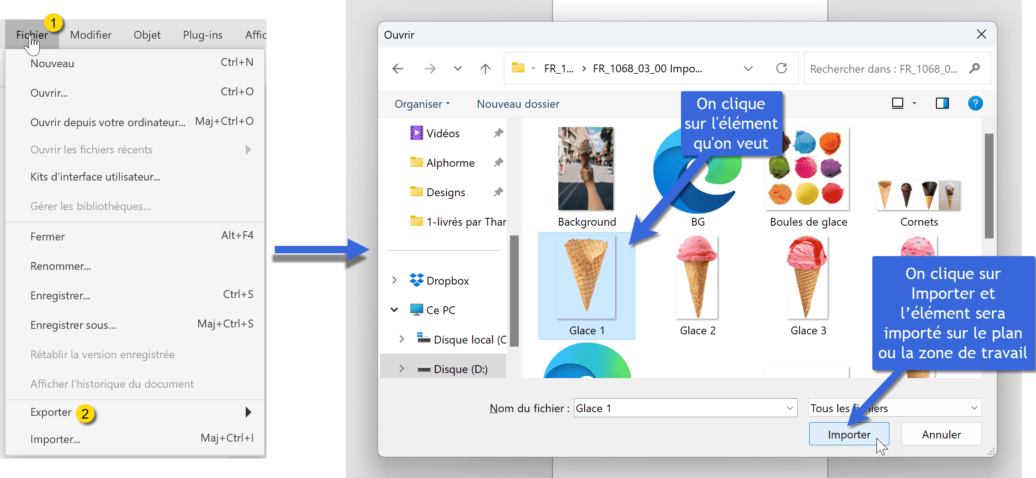Open the Objet menu
1036x478 pixels.
(147, 35)
